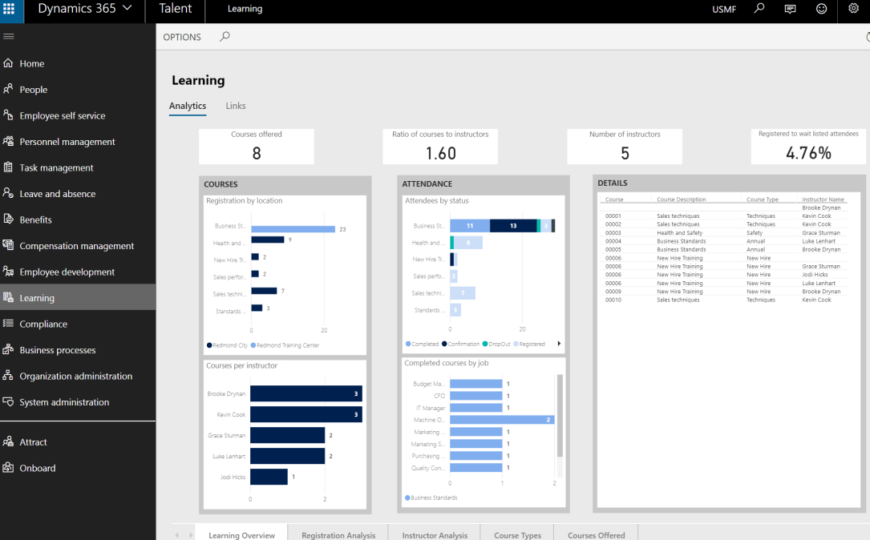This screenshot has height=540, width=870.
Task: Open the settings gear icon
Action: [x=853, y=9]
